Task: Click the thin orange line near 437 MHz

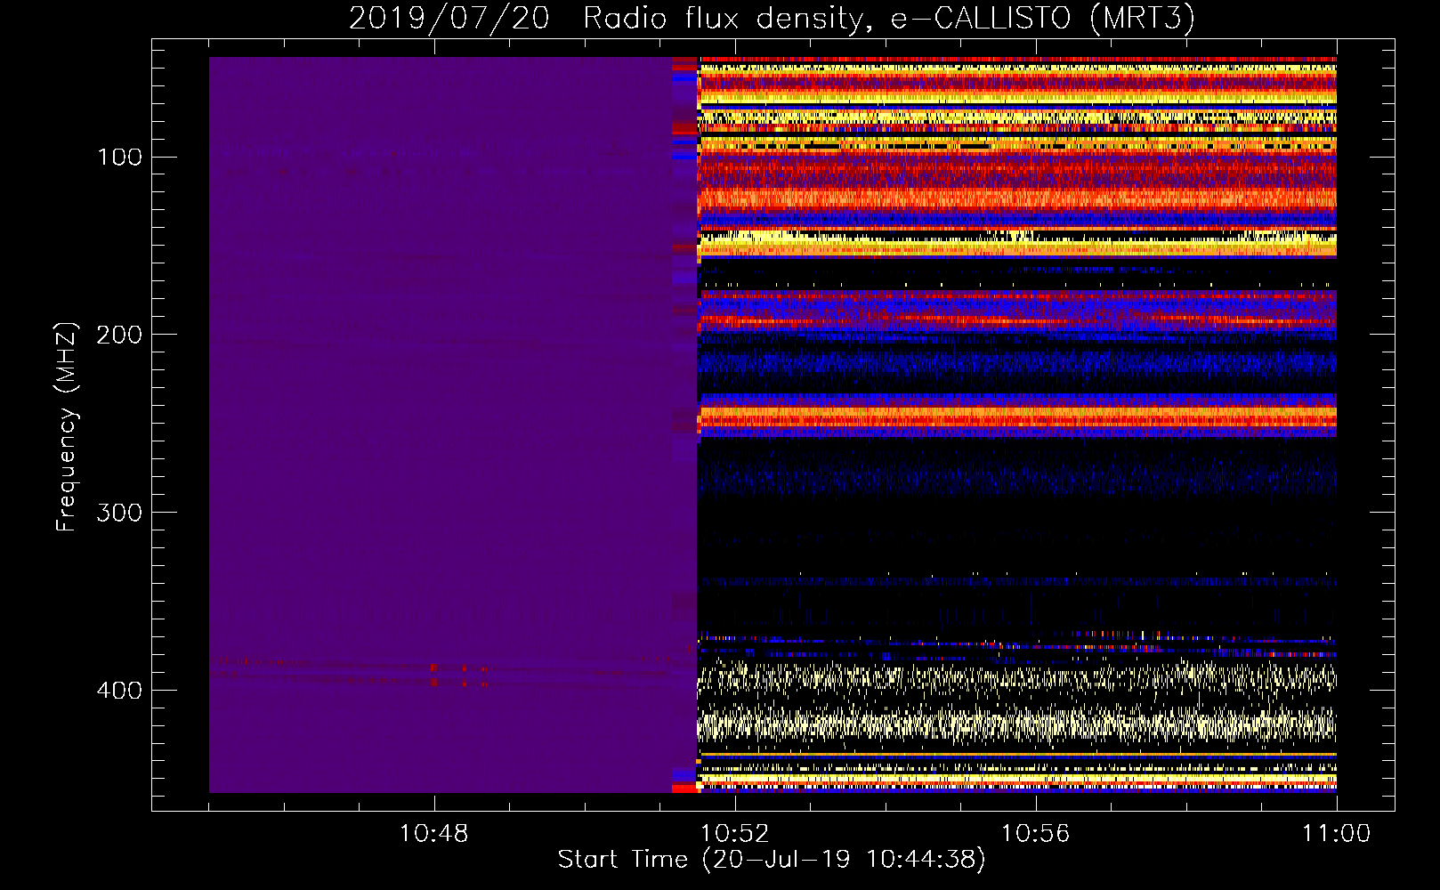Action: tap(1015, 755)
